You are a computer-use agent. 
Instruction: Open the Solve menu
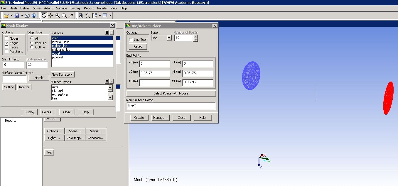click(x=37, y=8)
